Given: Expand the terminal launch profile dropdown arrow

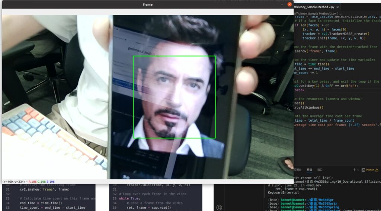Looking at the screenshot, I should [x=358, y=170].
